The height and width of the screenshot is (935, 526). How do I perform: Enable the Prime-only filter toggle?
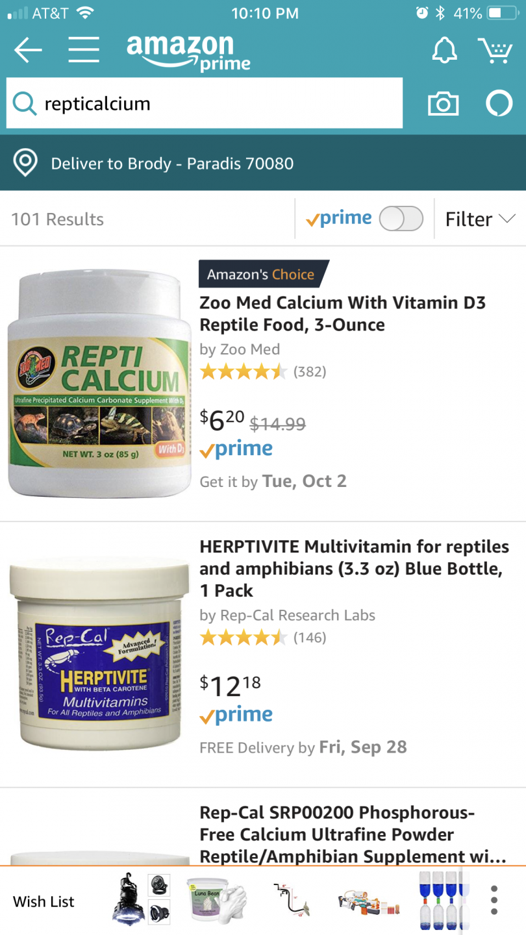pos(401,219)
